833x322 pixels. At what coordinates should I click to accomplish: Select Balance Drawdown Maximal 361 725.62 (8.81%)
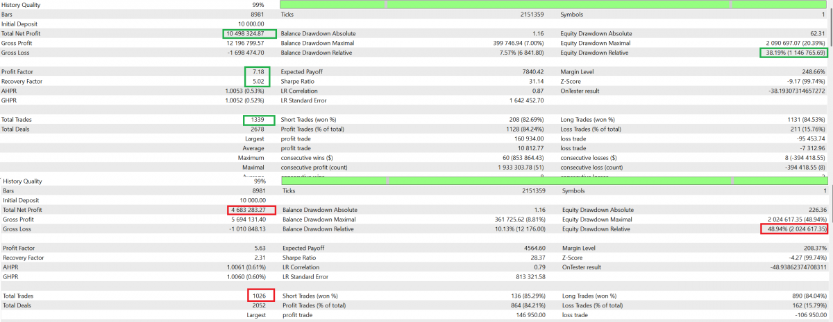521,219
